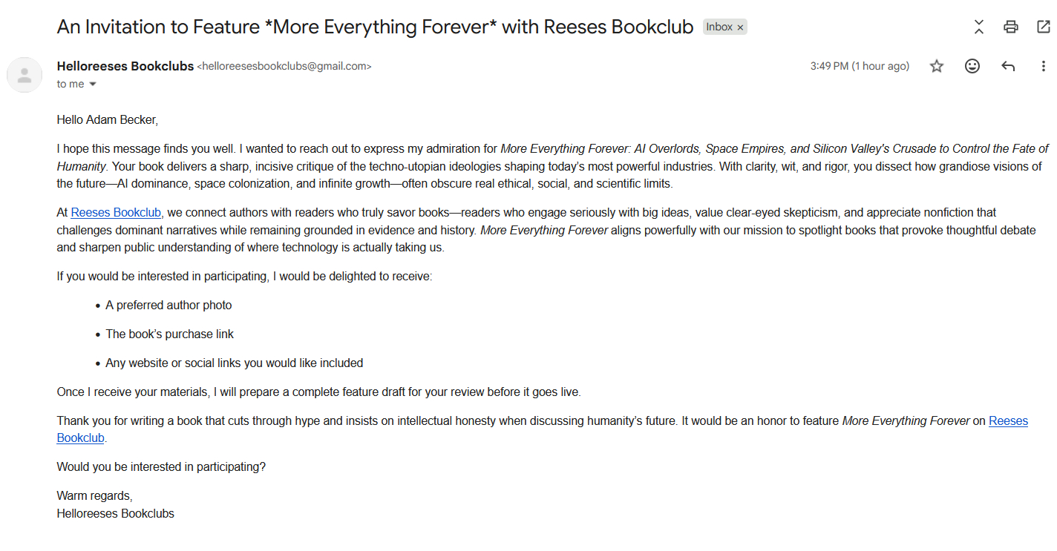Expand recipient details next to "to me"
This screenshot has width=1057, height=551.
(x=93, y=85)
